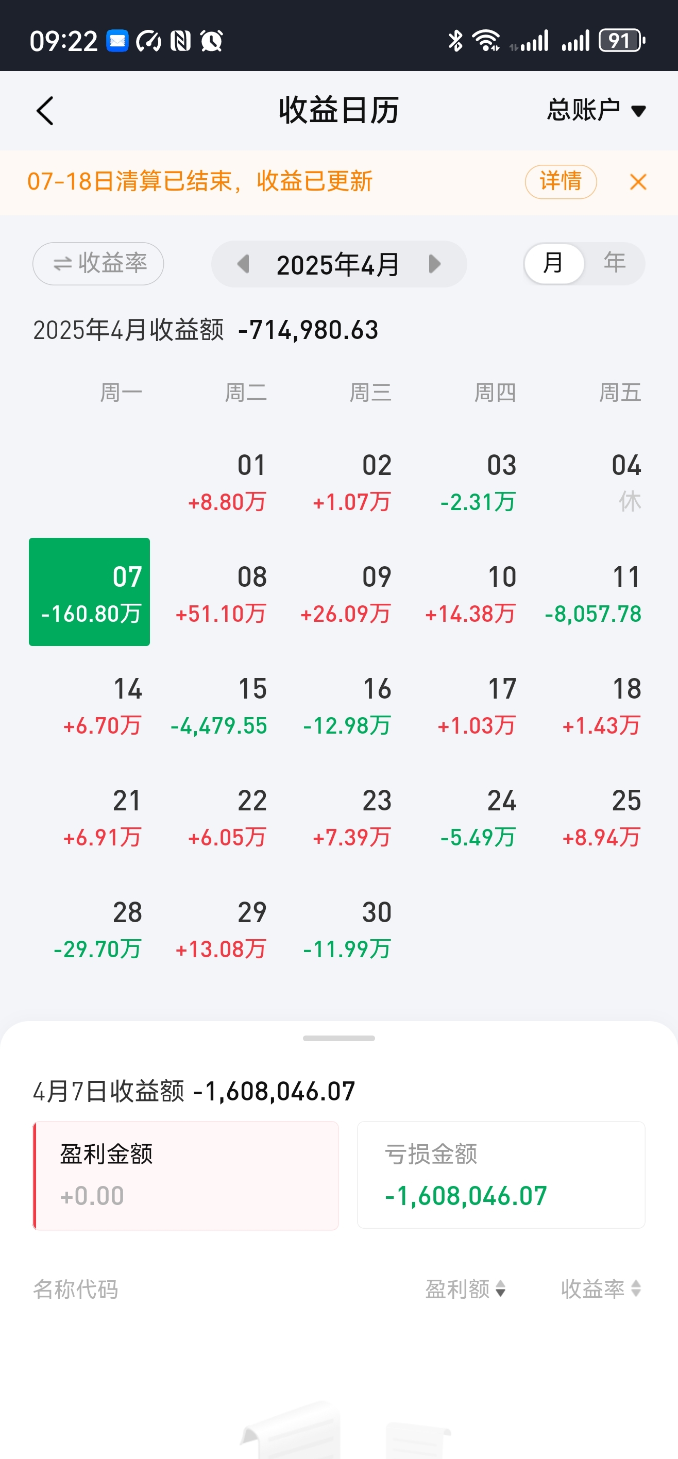Image resolution: width=678 pixels, height=1459 pixels.
Task: Select April 28 with -29.70万
Action: (x=97, y=929)
